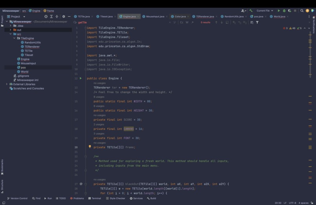Screen dimensions: 316x205
Task: Expand External Libraries node
Action: (7, 84)
